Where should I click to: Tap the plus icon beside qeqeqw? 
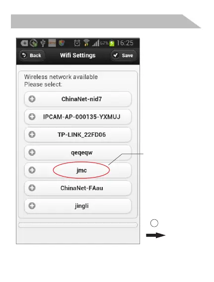coord(32,152)
